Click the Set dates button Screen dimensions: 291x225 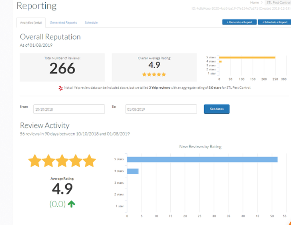[217, 109]
